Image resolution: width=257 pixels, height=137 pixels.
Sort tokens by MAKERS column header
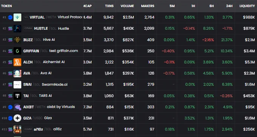(148, 6)
